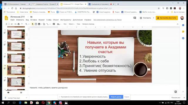Open the Макет layout dropdown
188x105 pixels.
click(72, 24)
